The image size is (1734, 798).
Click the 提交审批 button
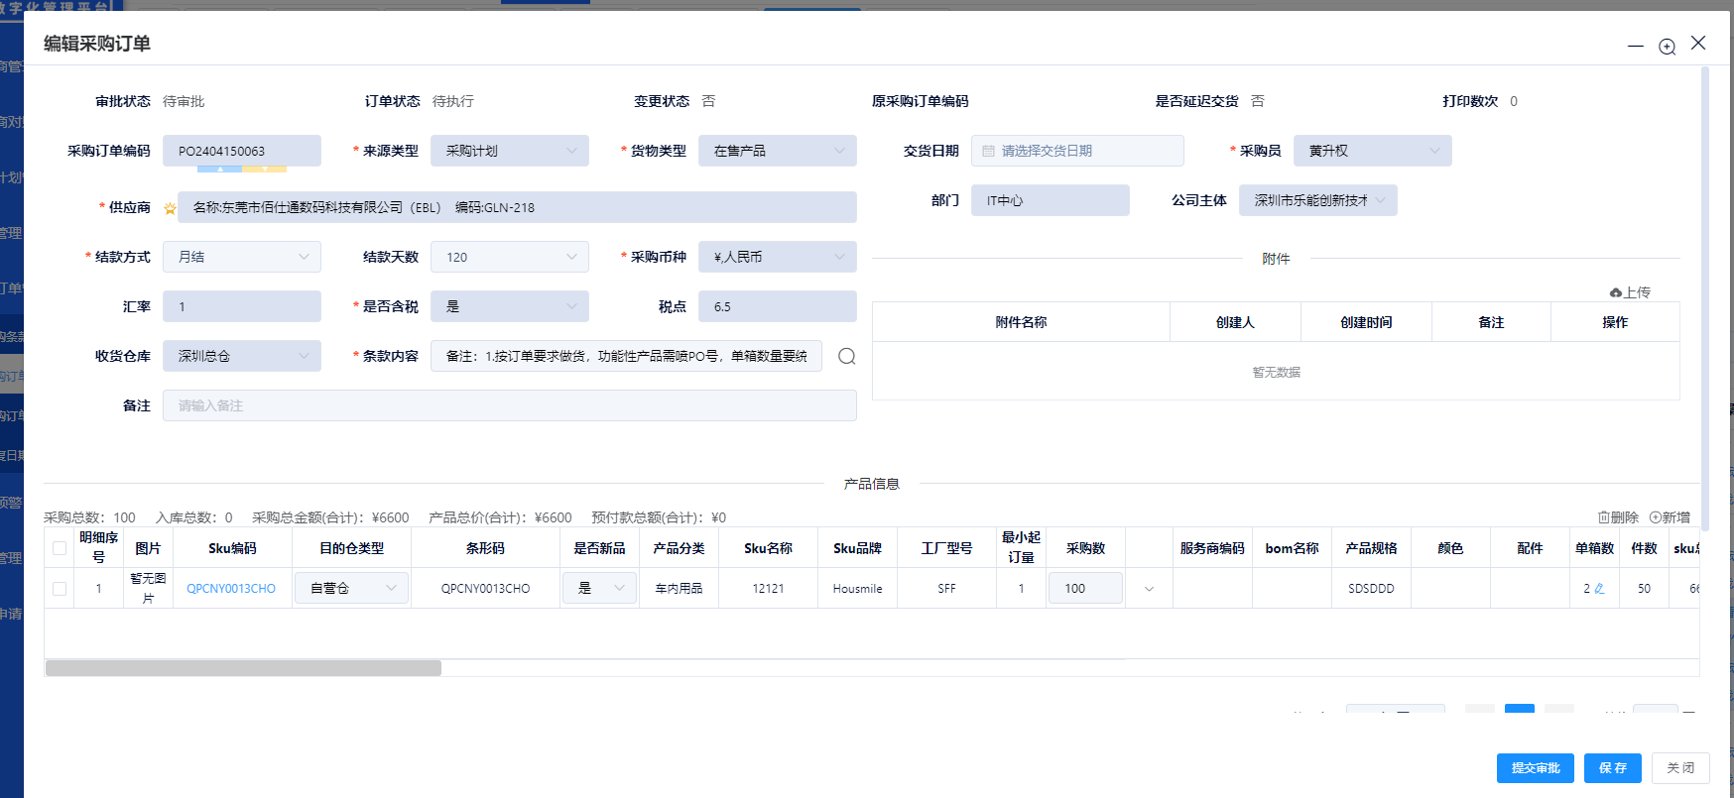point(1535,768)
